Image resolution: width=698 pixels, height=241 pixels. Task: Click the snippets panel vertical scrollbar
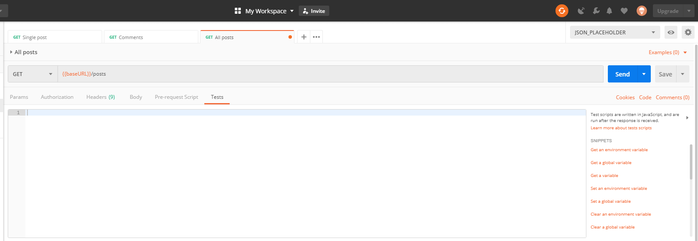[x=691, y=162]
